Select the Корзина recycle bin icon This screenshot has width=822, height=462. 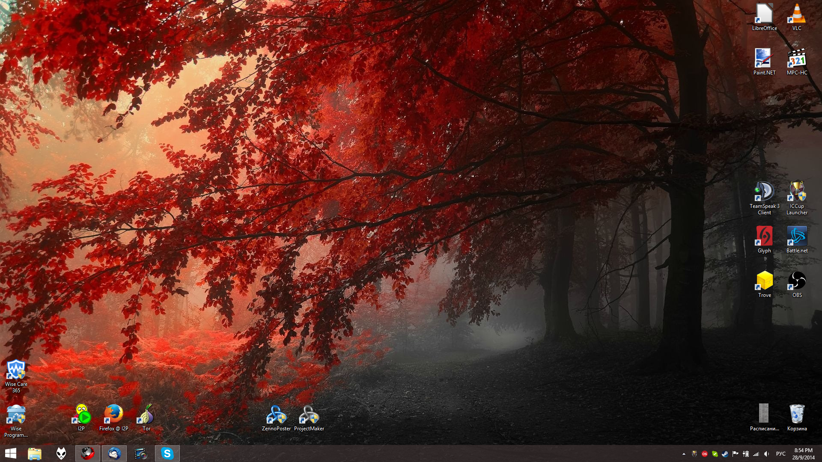(797, 415)
